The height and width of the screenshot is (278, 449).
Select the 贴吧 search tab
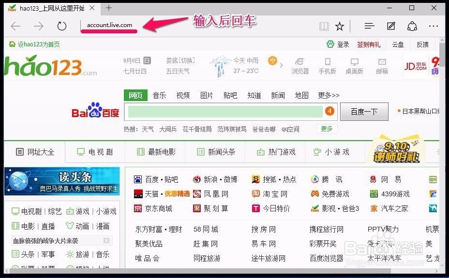coord(230,95)
